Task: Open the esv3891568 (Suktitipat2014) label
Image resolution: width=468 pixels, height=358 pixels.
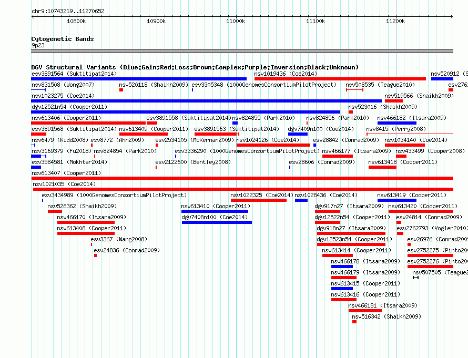Action: pos(74,129)
